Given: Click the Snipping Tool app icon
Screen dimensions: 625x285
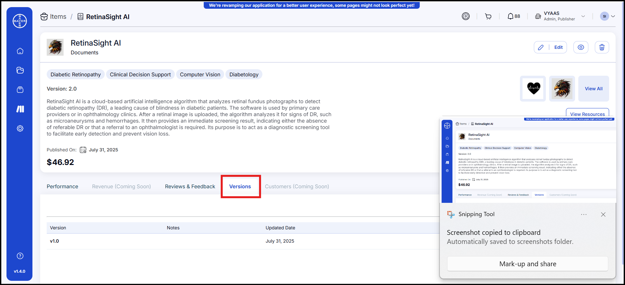Looking at the screenshot, I should (451, 214).
